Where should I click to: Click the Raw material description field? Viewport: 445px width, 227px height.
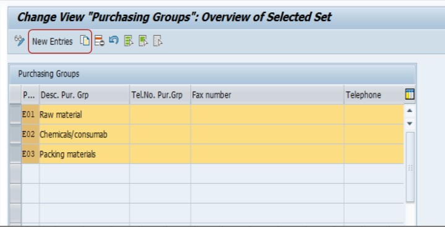(84, 114)
